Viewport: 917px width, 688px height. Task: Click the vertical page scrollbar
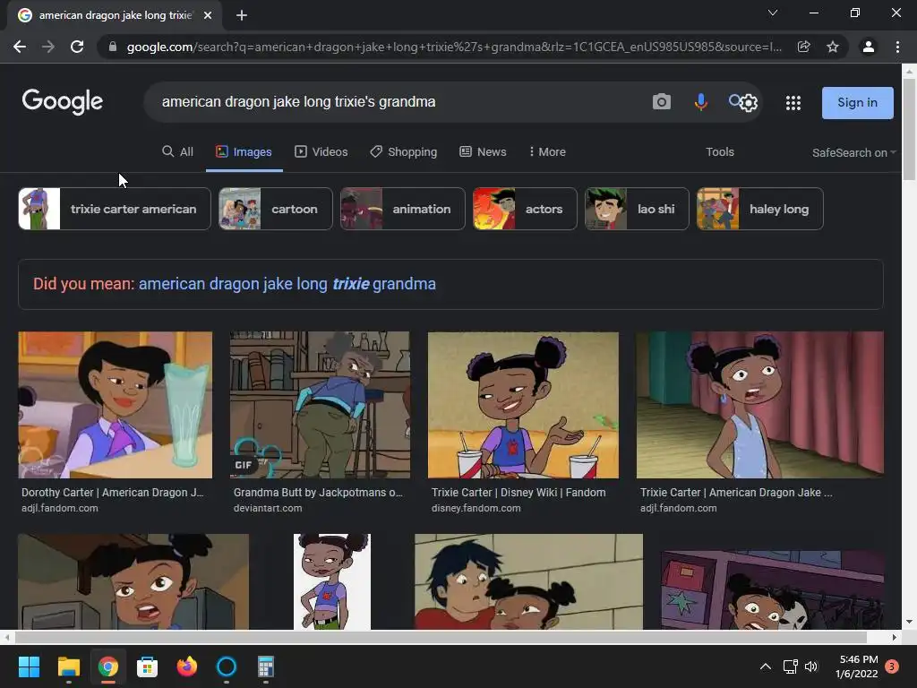(909, 129)
